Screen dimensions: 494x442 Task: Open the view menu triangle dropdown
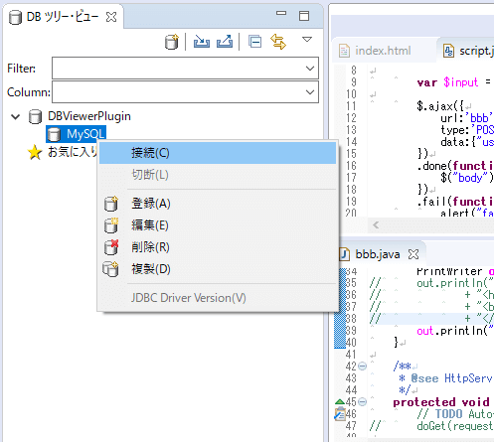[307, 40]
